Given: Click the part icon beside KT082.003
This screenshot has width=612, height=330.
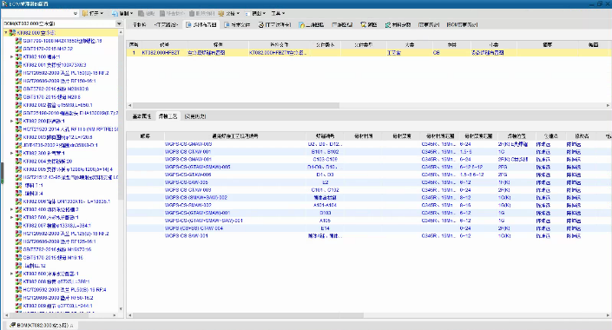Looking at the screenshot, I should 18,137.
